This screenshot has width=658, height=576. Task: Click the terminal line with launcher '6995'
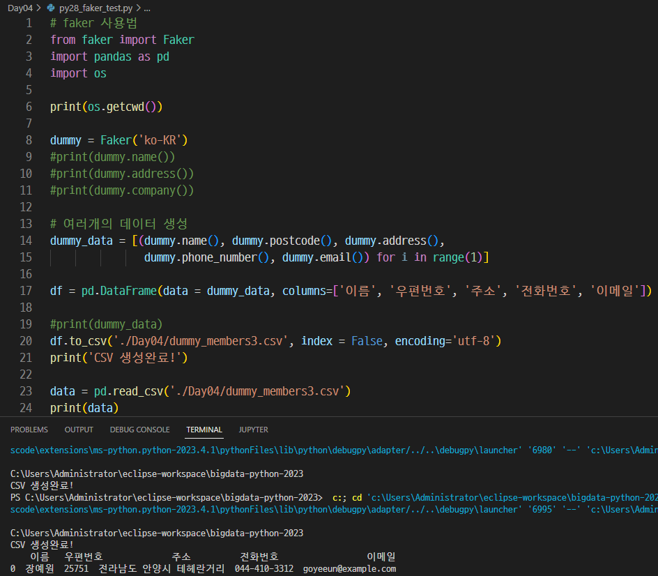tap(334, 509)
